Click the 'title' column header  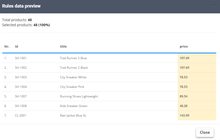[63, 47]
